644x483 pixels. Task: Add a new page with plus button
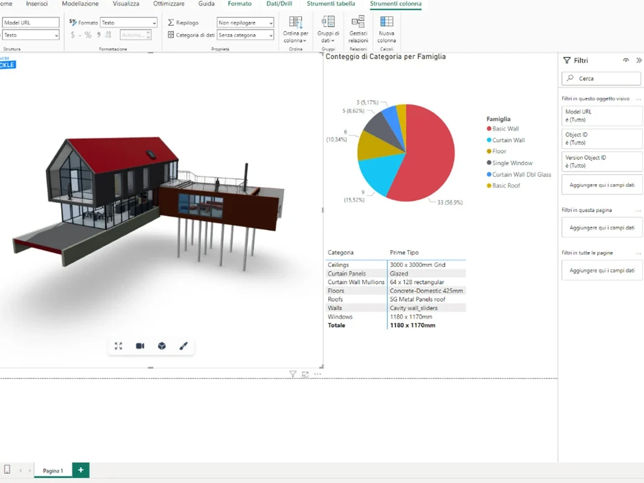pos(81,470)
